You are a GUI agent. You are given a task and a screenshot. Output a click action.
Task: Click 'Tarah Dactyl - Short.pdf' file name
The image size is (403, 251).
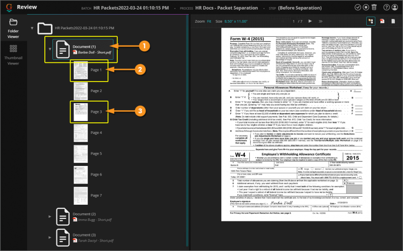tap(96, 241)
